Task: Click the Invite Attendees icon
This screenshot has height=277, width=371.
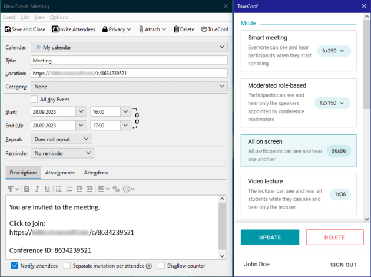Action: click(x=55, y=29)
